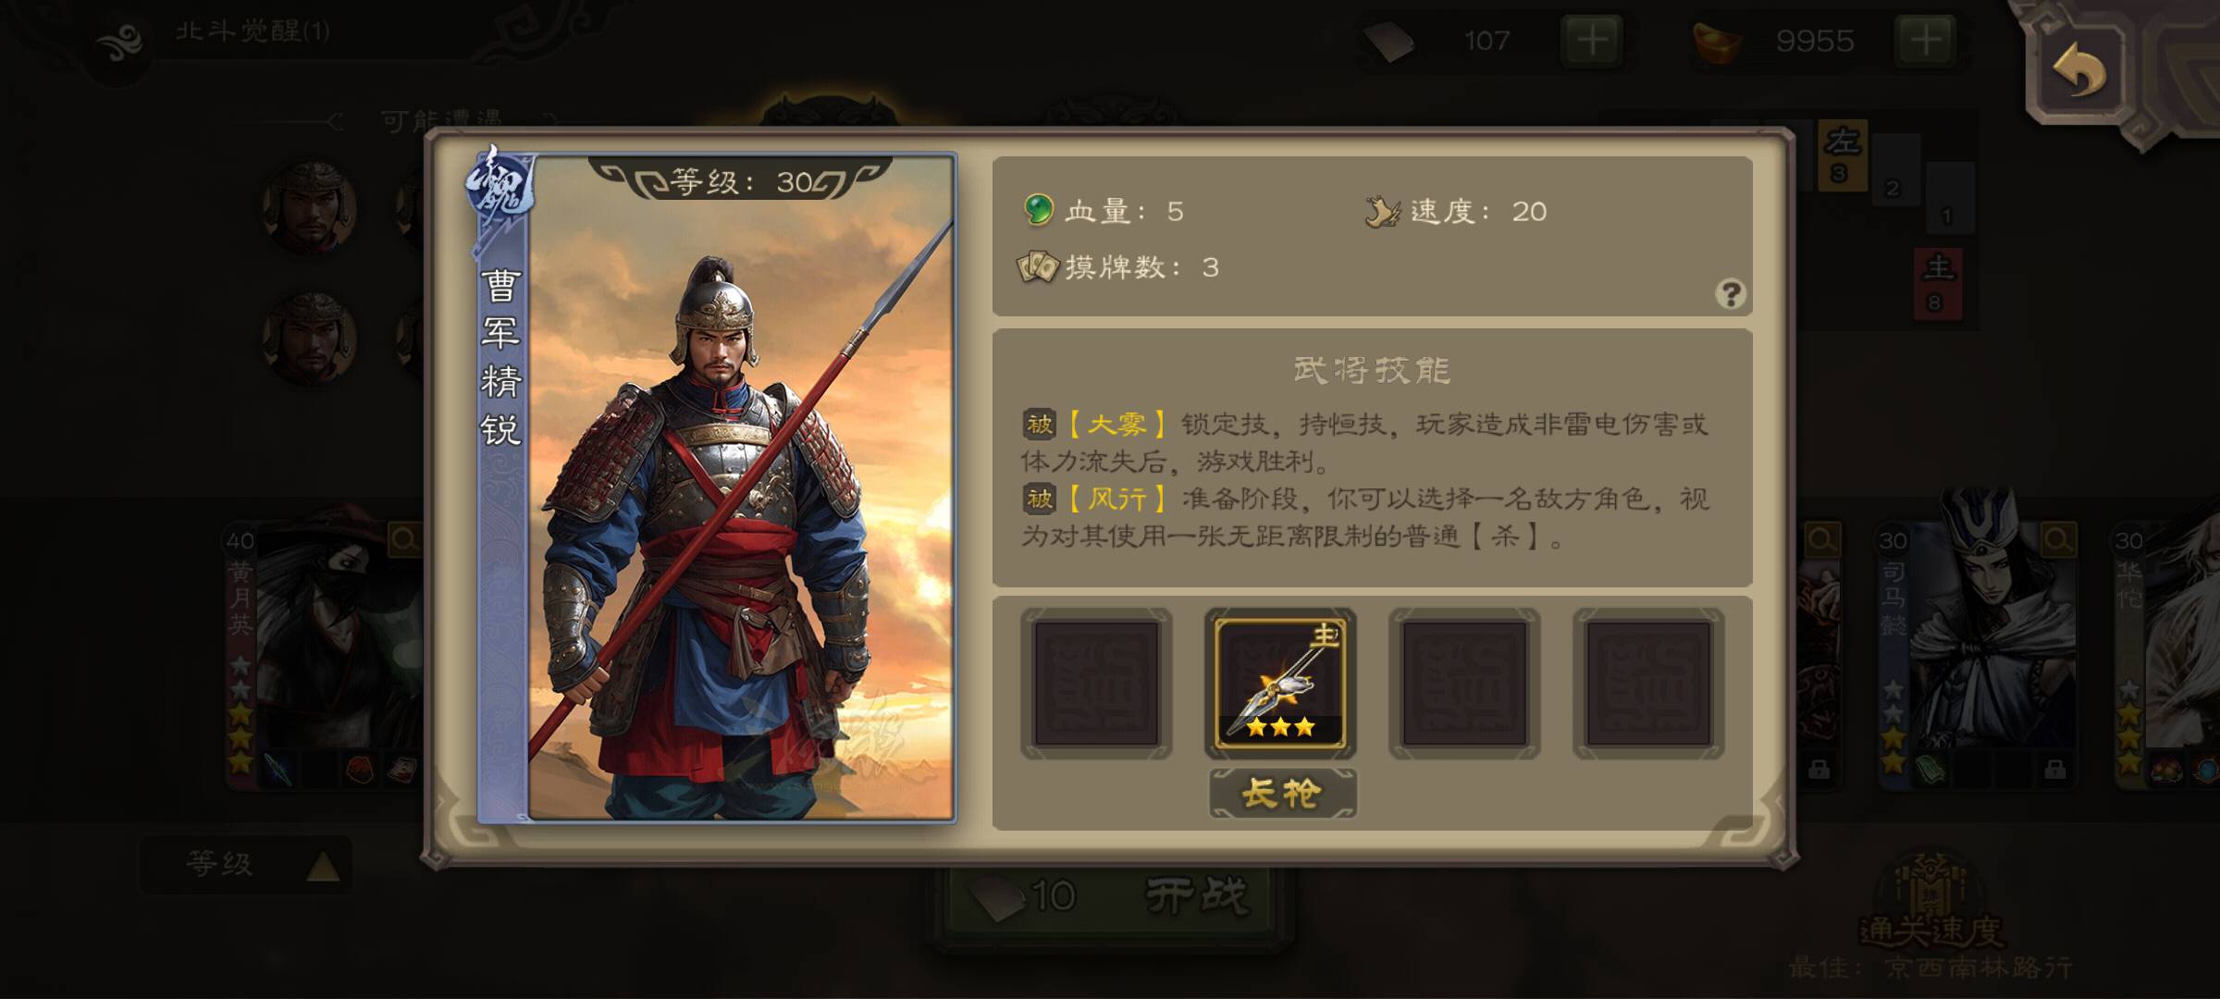Viewport: 2220px width, 999px height.
Task: Click the back arrow return button
Action: pyautogui.click(x=2078, y=69)
